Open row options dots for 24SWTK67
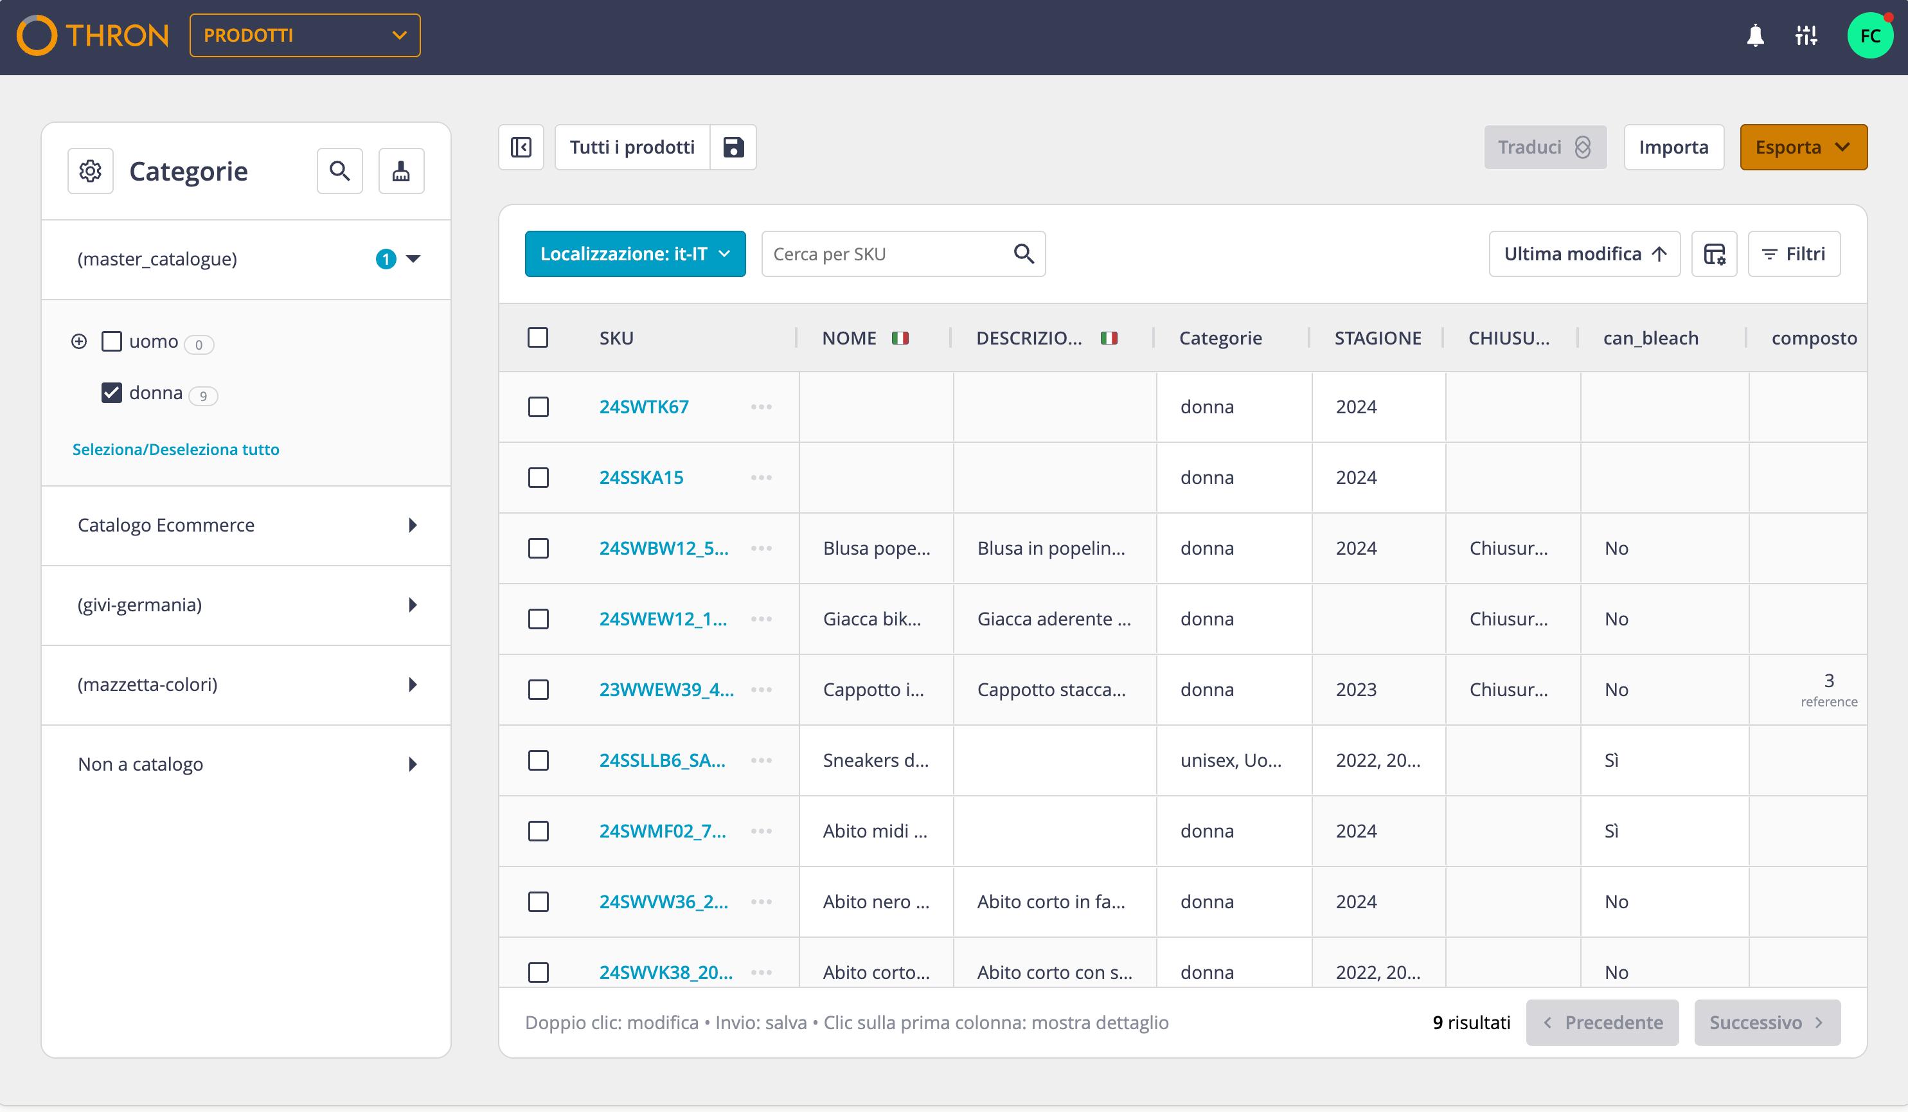 click(x=761, y=407)
